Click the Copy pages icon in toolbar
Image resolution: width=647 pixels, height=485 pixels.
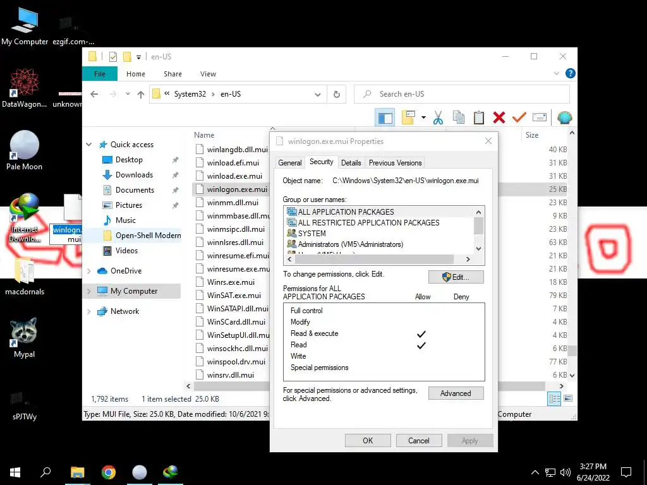(x=459, y=117)
